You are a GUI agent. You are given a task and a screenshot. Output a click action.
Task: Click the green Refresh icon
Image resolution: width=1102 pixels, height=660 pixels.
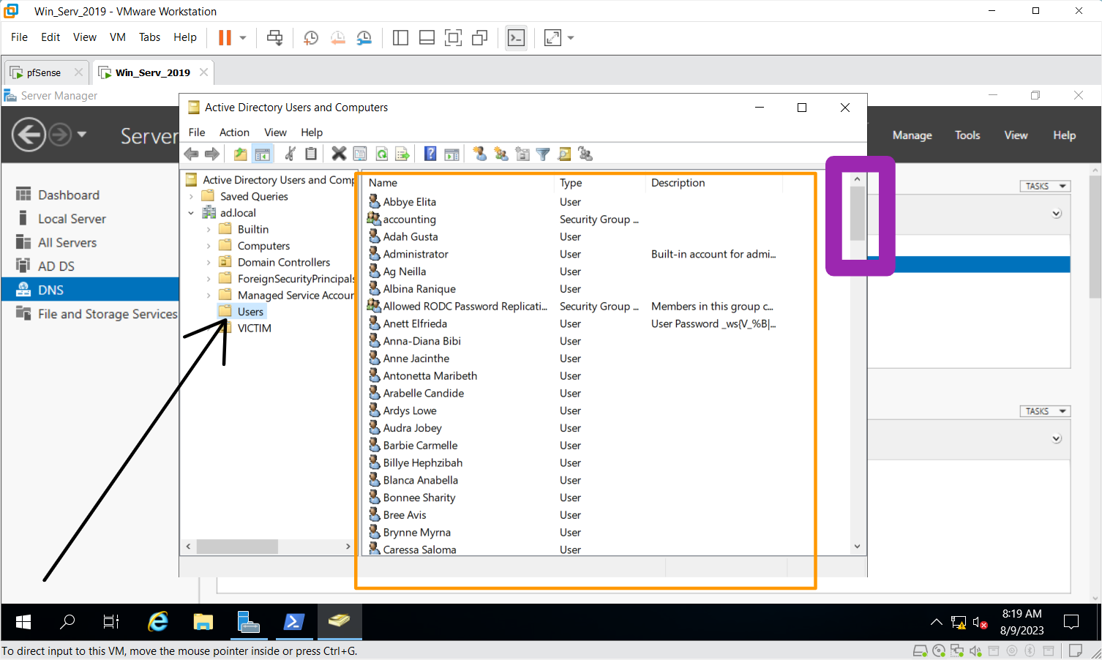(381, 154)
